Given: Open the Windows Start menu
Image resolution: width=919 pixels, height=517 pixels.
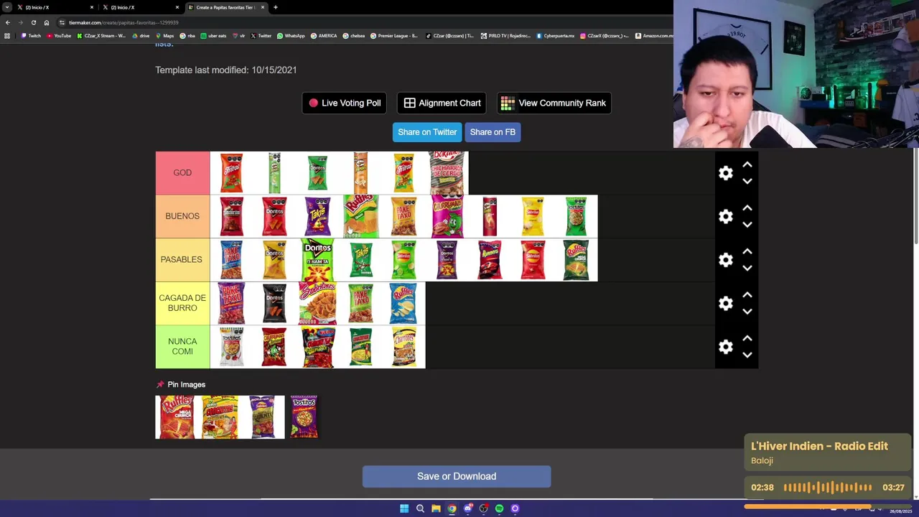Looking at the screenshot, I should point(404,508).
